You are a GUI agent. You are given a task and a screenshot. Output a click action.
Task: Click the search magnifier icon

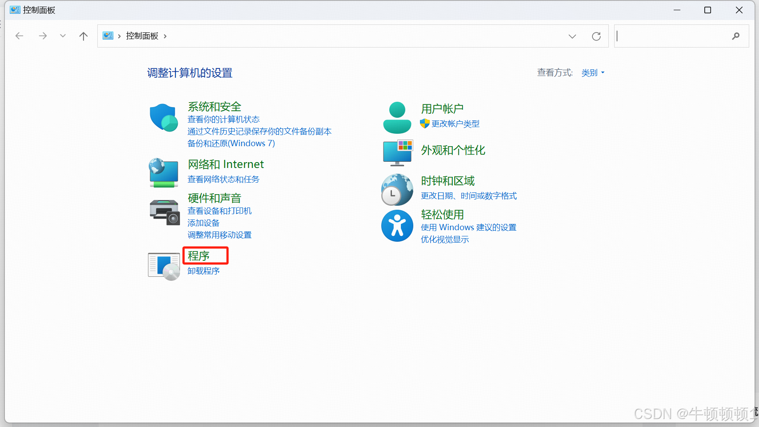pyautogui.click(x=736, y=36)
